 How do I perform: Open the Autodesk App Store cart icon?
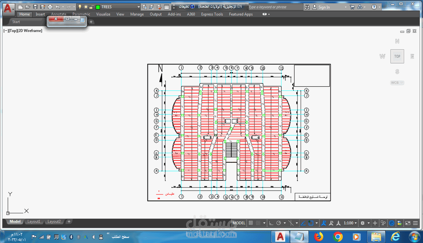pos(352,7)
